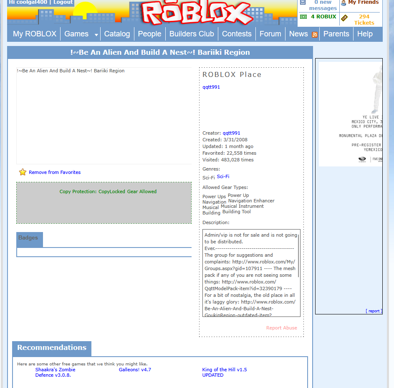394x388 pixels.
Task: Click the My Friends avatar icon
Action: [x=343, y=3]
